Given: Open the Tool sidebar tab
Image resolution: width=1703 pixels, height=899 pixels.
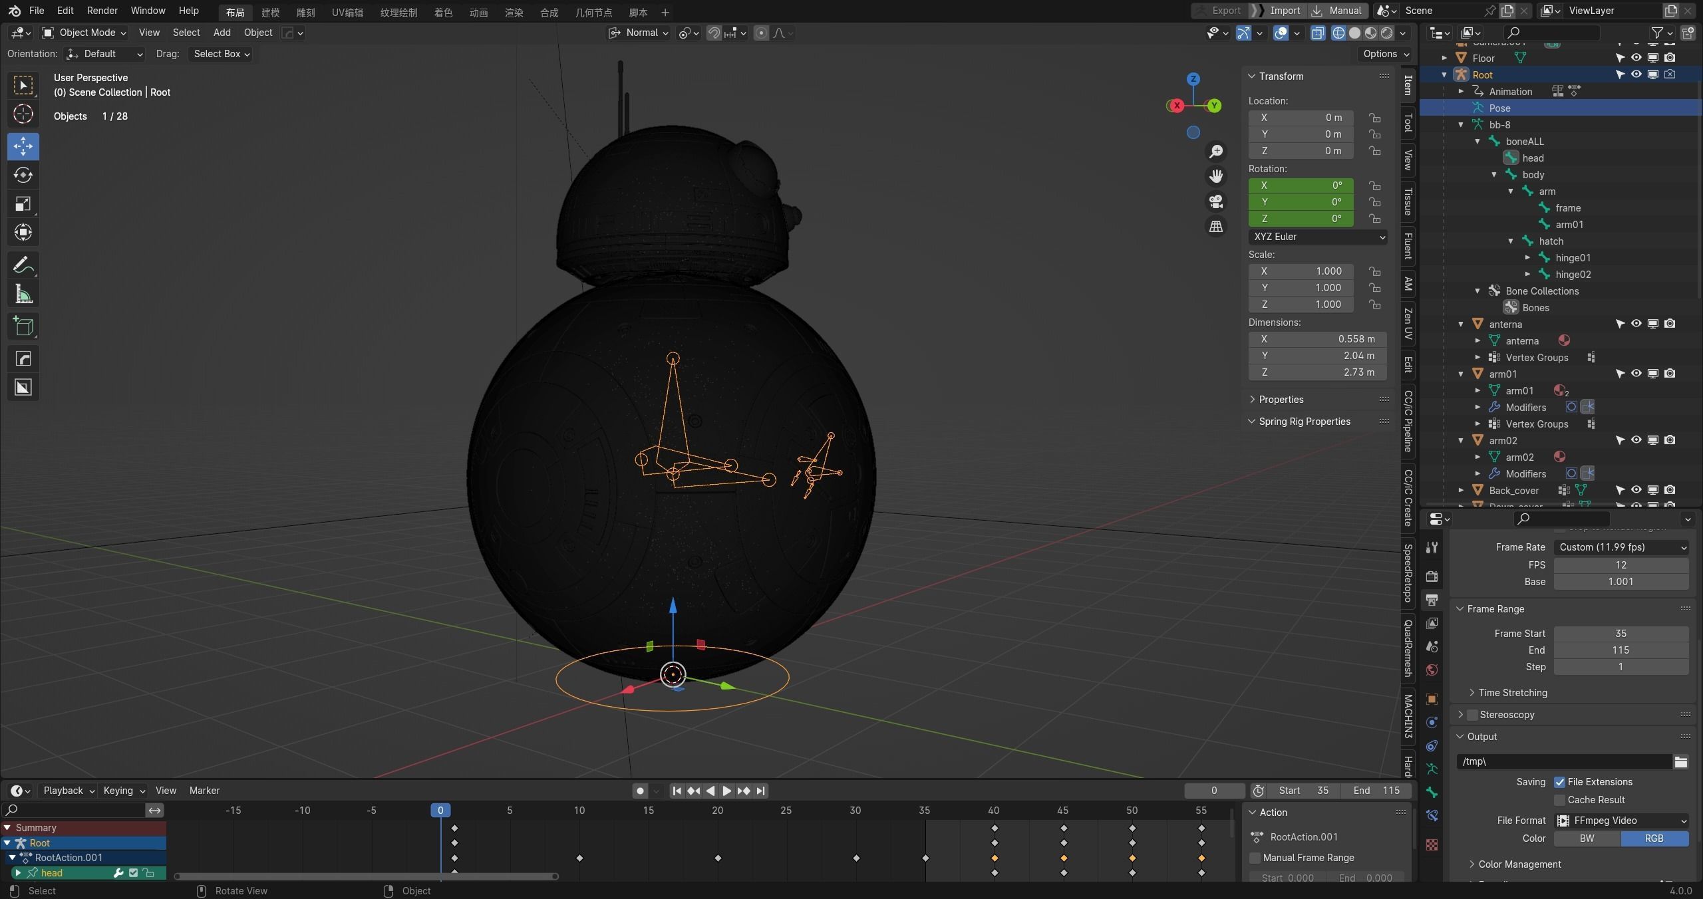Looking at the screenshot, I should pyautogui.click(x=1408, y=123).
